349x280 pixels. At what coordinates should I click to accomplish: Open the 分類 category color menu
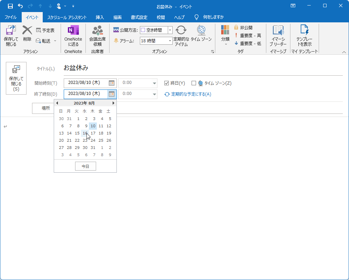pos(225,35)
